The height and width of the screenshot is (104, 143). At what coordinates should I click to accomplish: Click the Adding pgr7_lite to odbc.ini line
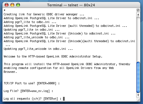click(x=30, y=22)
